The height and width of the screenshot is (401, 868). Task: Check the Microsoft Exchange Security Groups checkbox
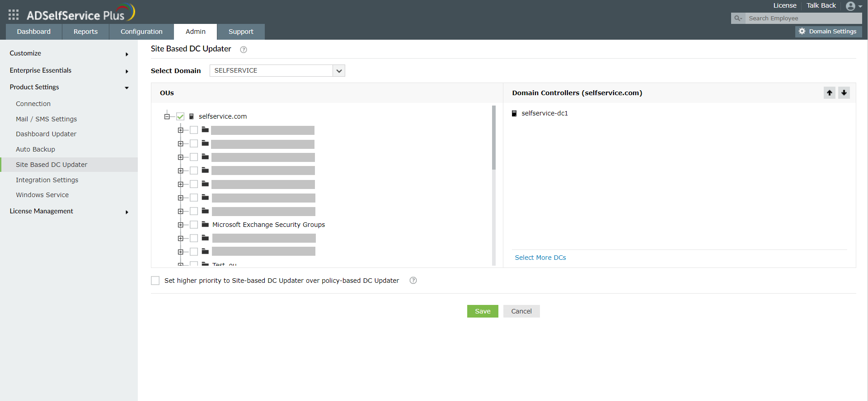coord(194,225)
